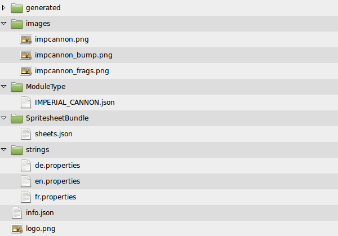Image resolution: width=338 pixels, height=236 pixels.
Task: Click the IMPERIAL_CANNON.json document icon
Action: [26, 103]
